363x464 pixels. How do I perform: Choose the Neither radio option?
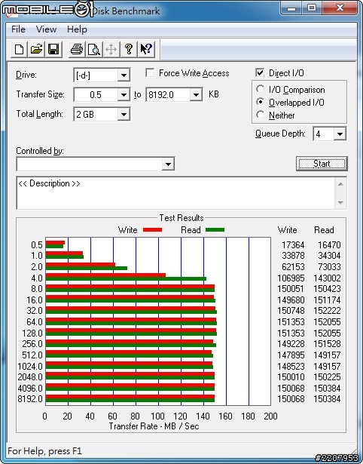[x=261, y=115]
